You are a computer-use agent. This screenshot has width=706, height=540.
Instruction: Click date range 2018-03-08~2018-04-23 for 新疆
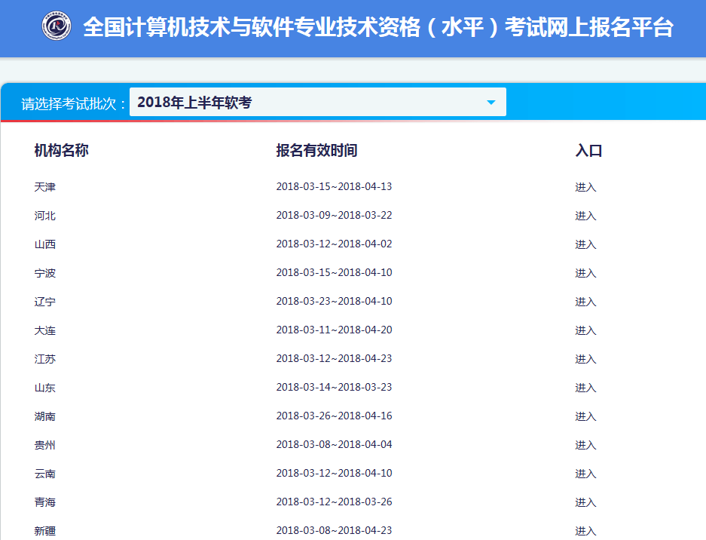pyautogui.click(x=334, y=530)
